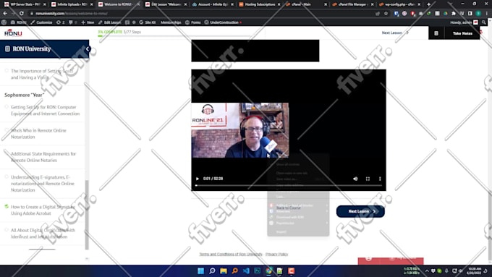Click the RONU logo
492x277 pixels.
(x=13, y=33)
